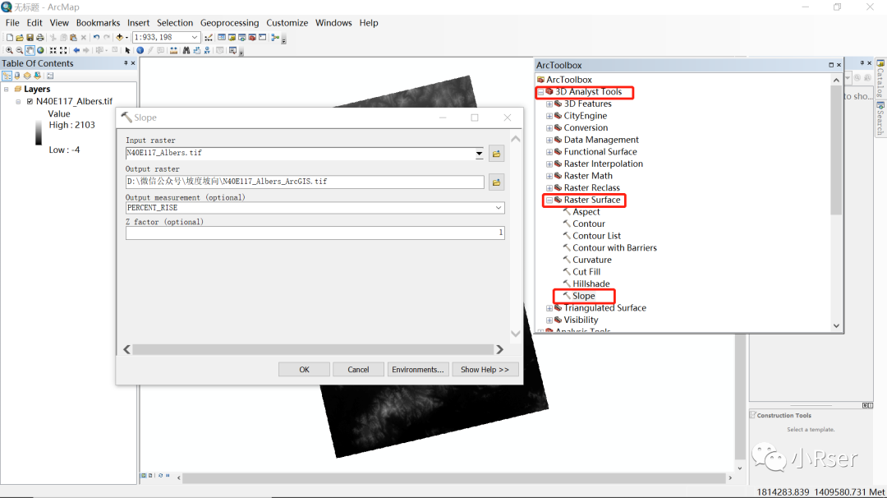The image size is (887, 498).
Task: Activate the Identify tool
Action: 140,50
